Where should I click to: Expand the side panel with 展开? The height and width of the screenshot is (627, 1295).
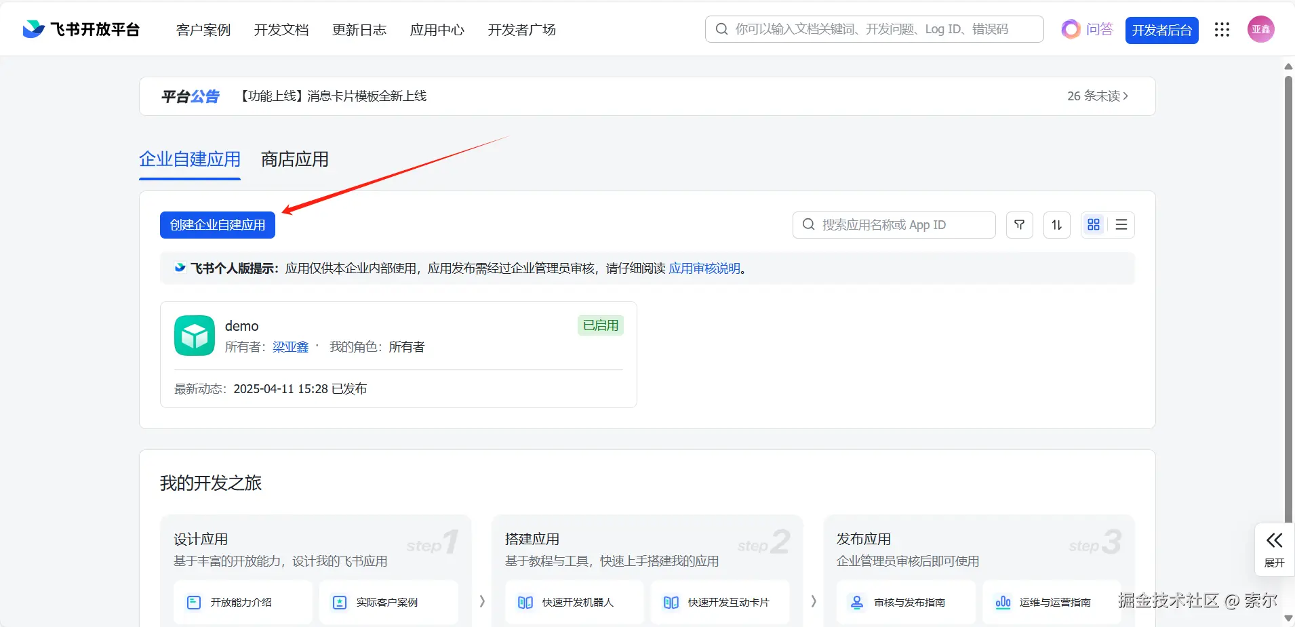[x=1275, y=550]
